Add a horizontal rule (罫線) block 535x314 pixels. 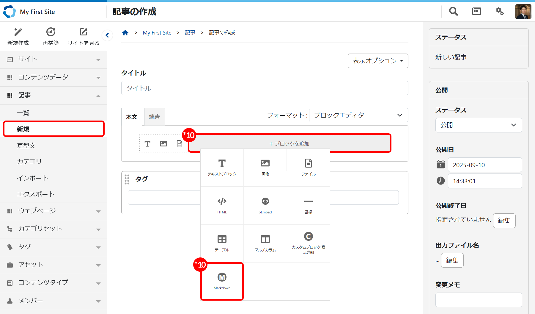point(308,205)
